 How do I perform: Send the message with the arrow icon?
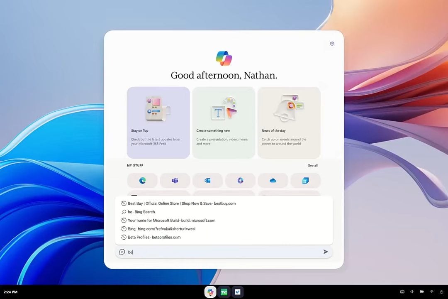326,252
